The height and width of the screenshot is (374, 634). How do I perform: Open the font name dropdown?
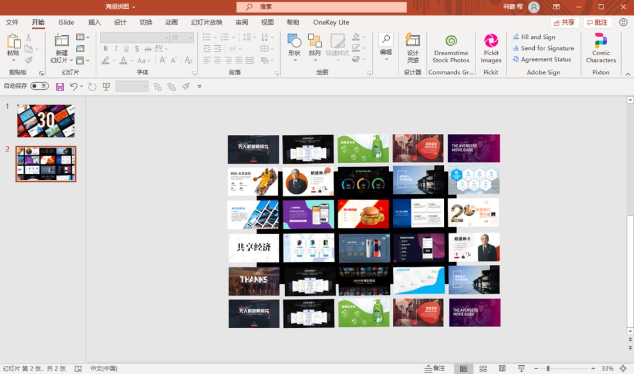pos(166,38)
